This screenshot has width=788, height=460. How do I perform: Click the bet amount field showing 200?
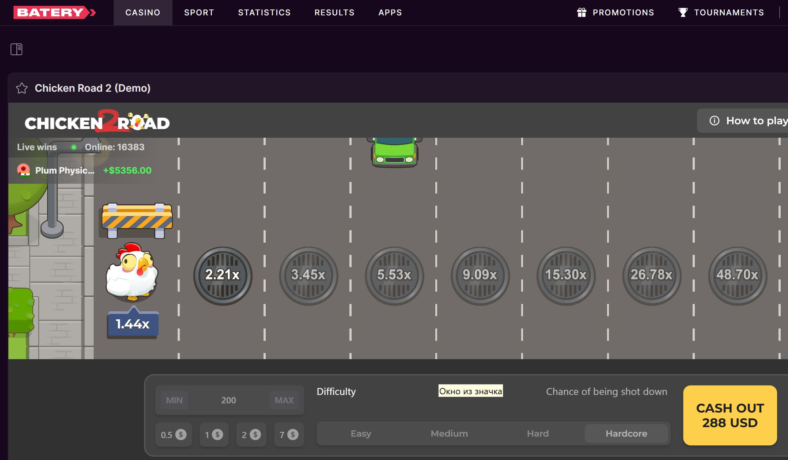pos(229,400)
